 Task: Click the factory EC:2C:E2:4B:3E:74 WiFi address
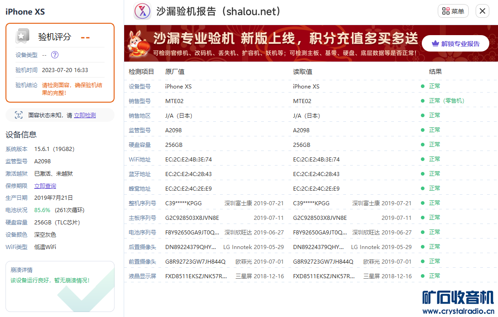(189, 160)
